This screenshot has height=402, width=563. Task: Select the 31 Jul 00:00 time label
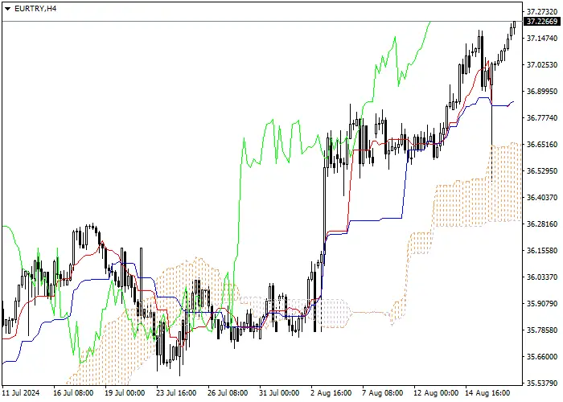(x=279, y=393)
